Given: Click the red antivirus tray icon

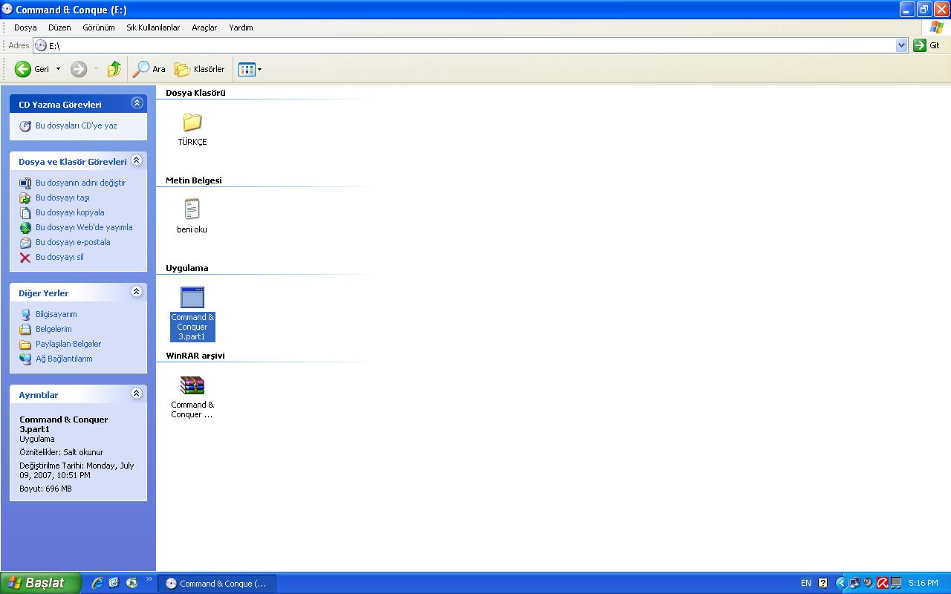Looking at the screenshot, I should coord(883,584).
